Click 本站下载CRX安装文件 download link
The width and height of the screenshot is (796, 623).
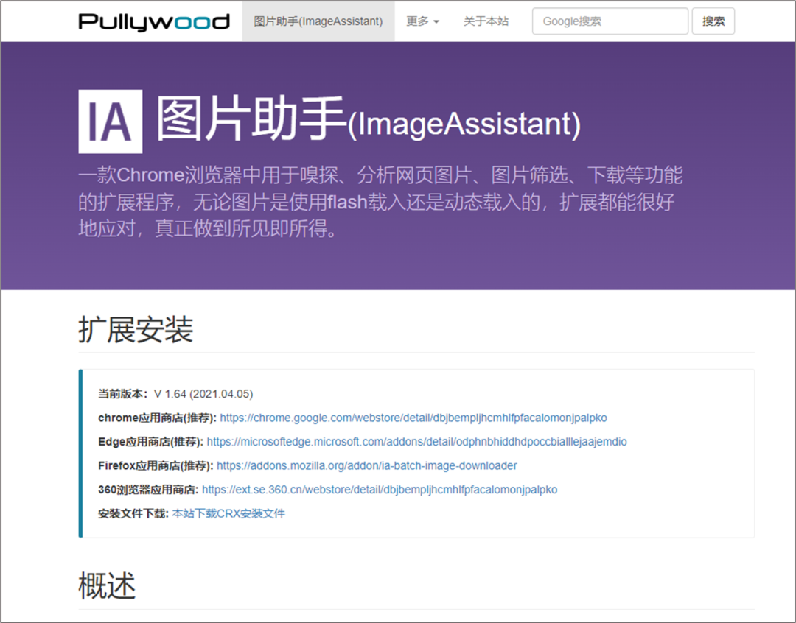228,513
